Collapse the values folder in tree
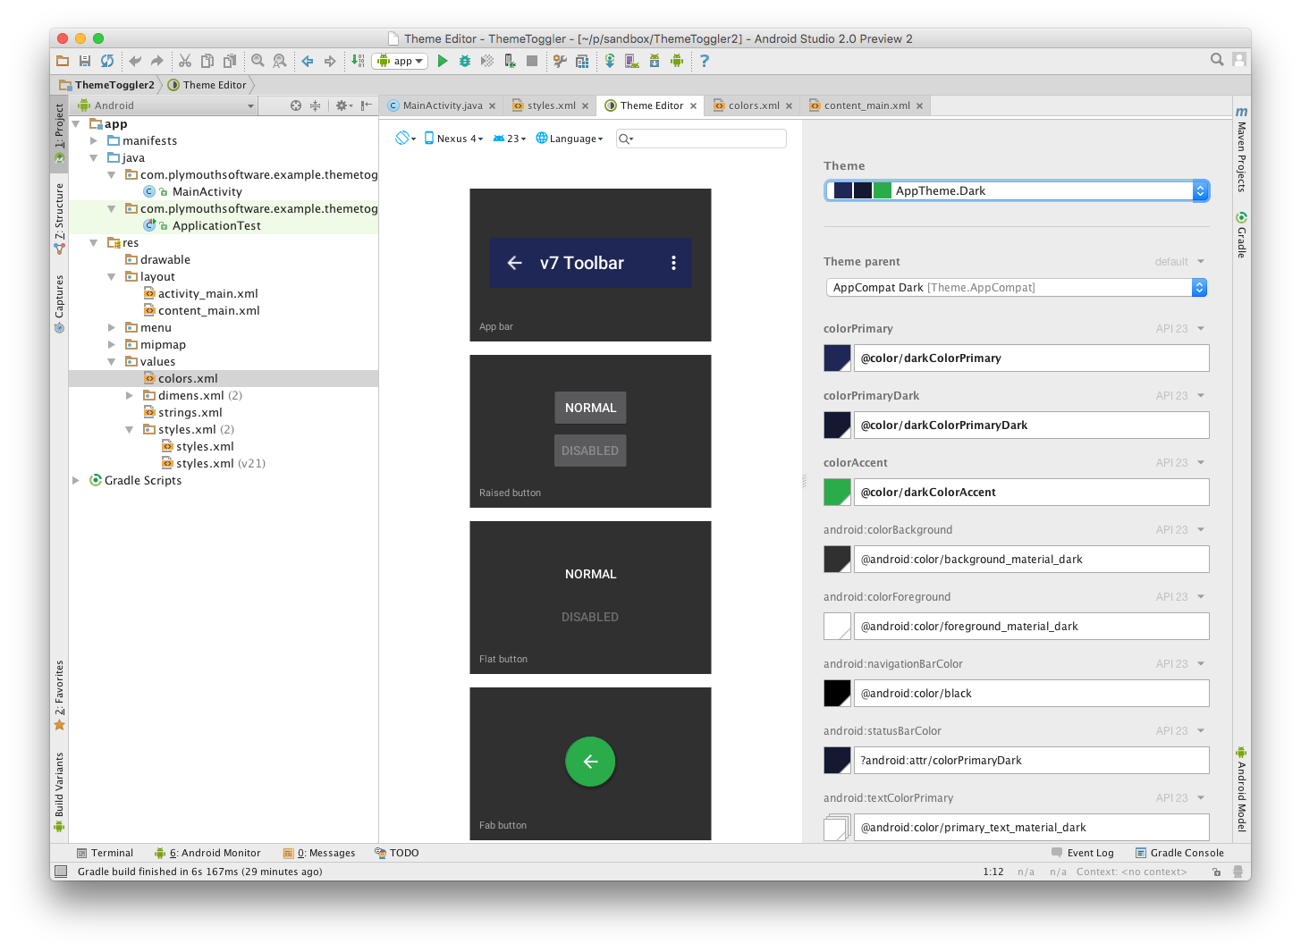 pyautogui.click(x=112, y=362)
